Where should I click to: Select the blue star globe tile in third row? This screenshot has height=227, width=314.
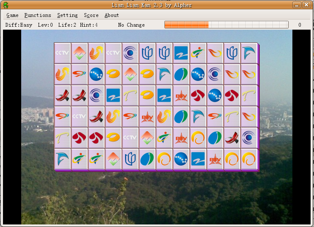tap(215, 95)
